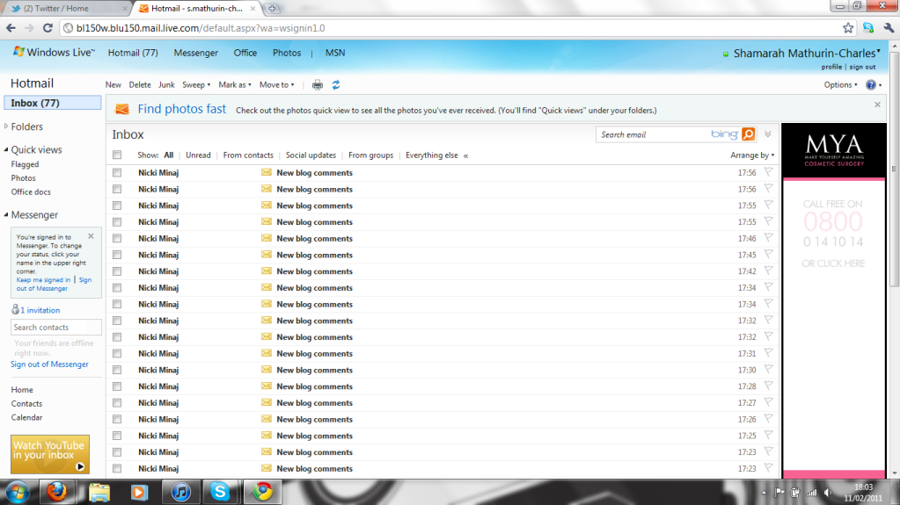Click envelope icon of the 17:45 email
Image resolution: width=900 pixels, height=505 pixels.
[267, 255]
